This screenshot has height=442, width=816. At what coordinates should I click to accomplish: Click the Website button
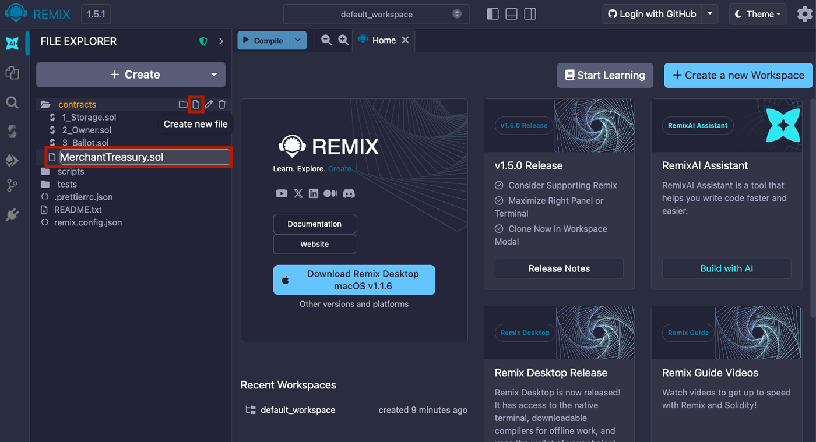coord(315,244)
